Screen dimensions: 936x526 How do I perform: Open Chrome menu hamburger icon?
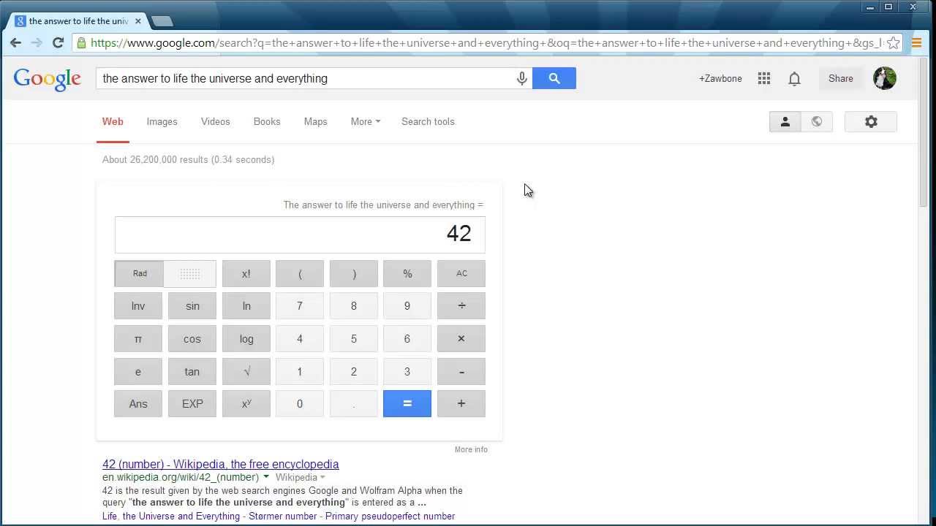tap(916, 43)
